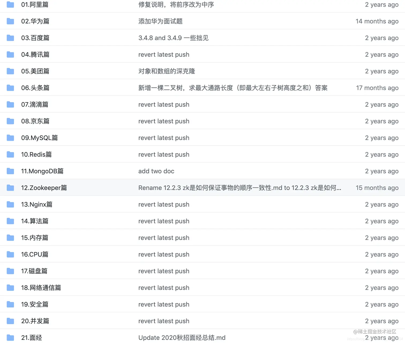Image resolution: width=405 pixels, height=343 pixels.
Task: Click the folder icon beside 01.阿里篇
Action: (x=10, y=5)
